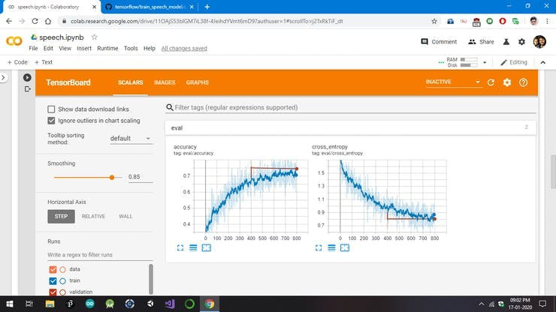
Task: Show hidden system tray icons
Action: coord(481,304)
